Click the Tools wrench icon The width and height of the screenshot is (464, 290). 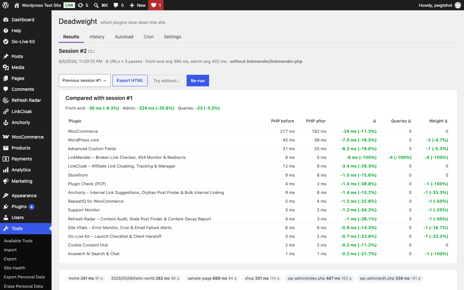[x=6, y=228]
